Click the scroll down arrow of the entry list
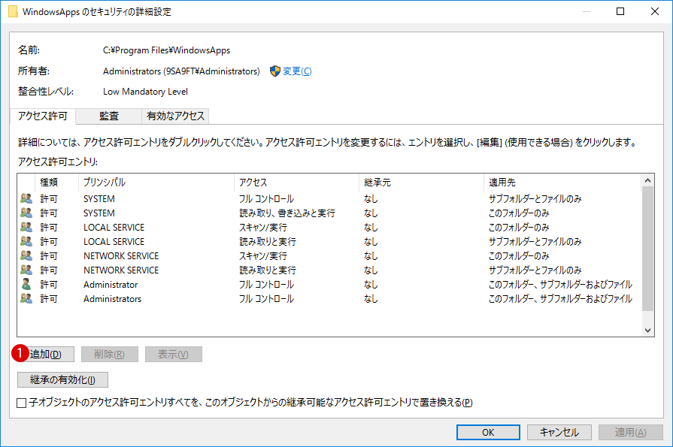This screenshot has width=673, height=447. [x=647, y=331]
